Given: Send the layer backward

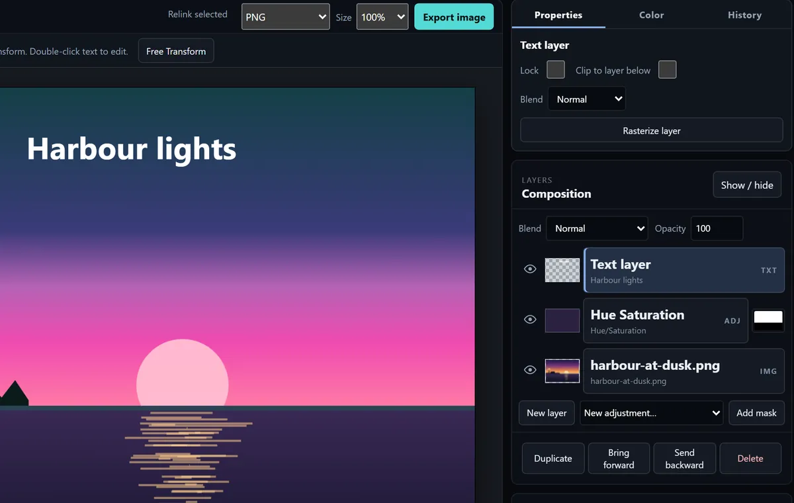Looking at the screenshot, I should [684, 458].
